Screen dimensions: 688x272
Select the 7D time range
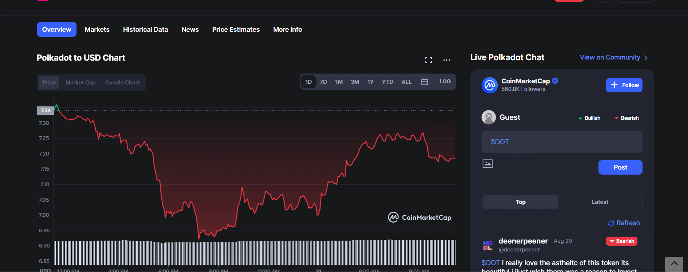(323, 82)
